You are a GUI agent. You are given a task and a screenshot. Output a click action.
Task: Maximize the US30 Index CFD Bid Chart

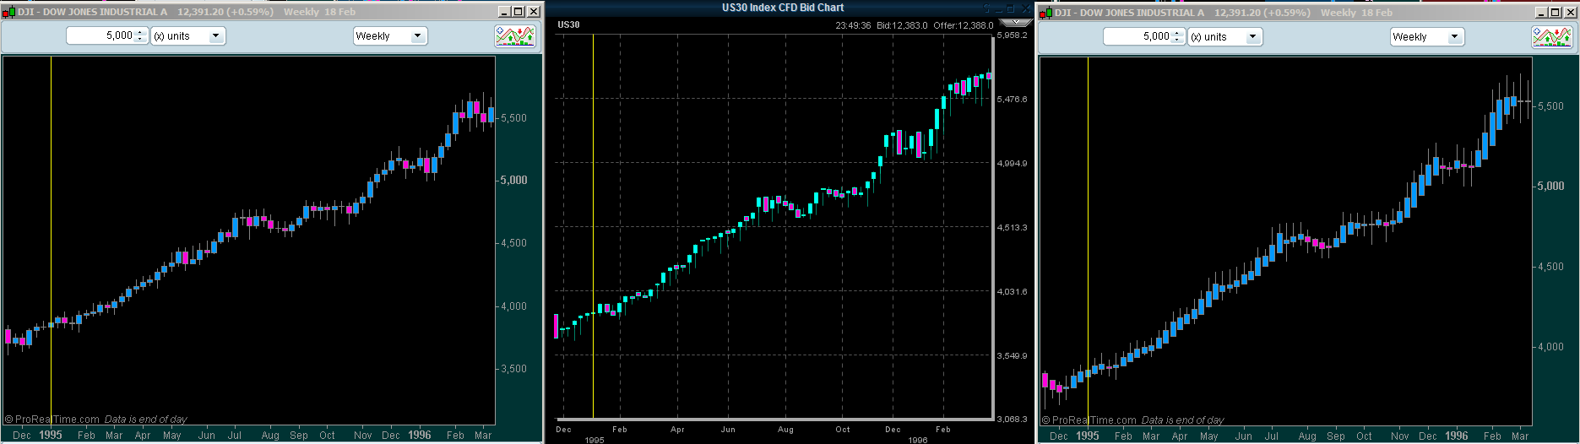(1010, 8)
